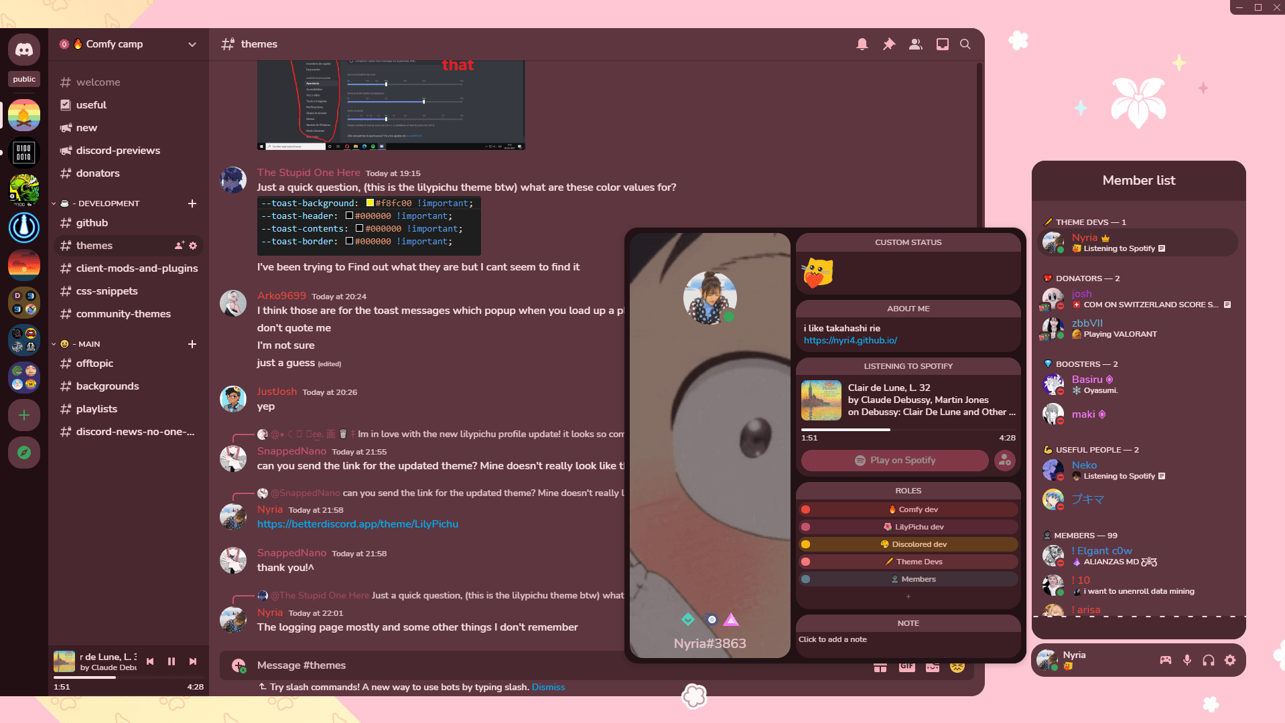Edit themes channel settings gear
This screenshot has width=1285, height=723.
coord(193,246)
